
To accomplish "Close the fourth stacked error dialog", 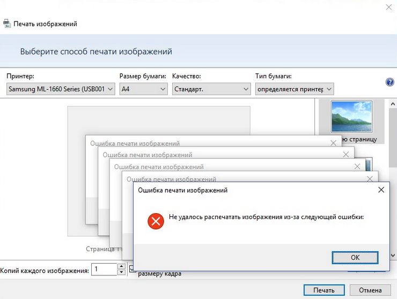I will tap(369, 179).
